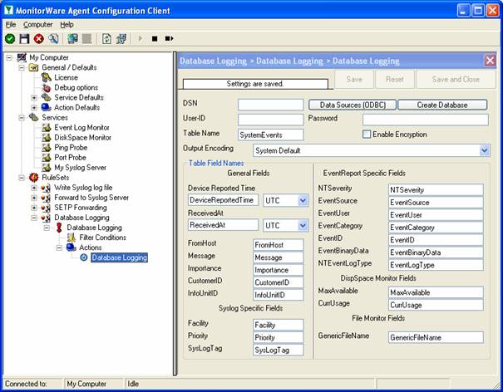Select the highlighted Database Logging action

coord(120,257)
